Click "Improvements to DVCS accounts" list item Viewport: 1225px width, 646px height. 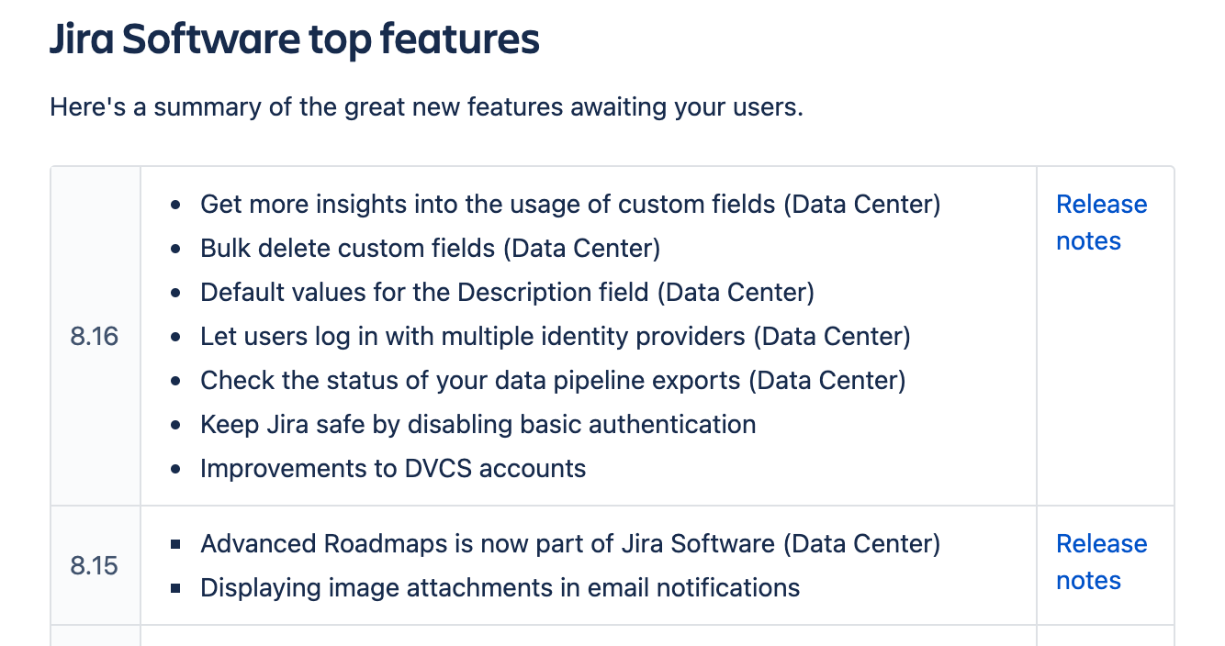393,468
